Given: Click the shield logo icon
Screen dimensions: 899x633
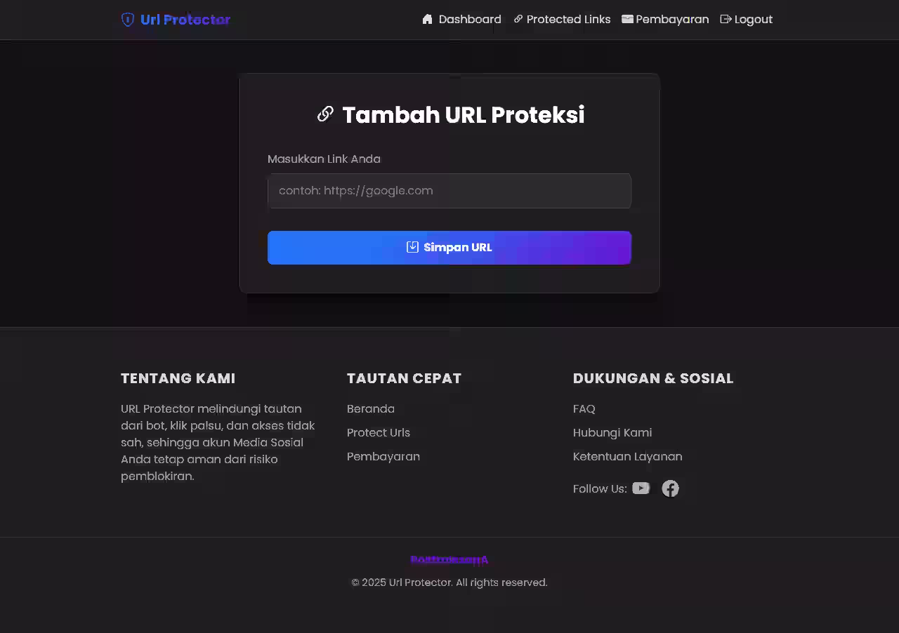Looking at the screenshot, I should click(x=128, y=20).
